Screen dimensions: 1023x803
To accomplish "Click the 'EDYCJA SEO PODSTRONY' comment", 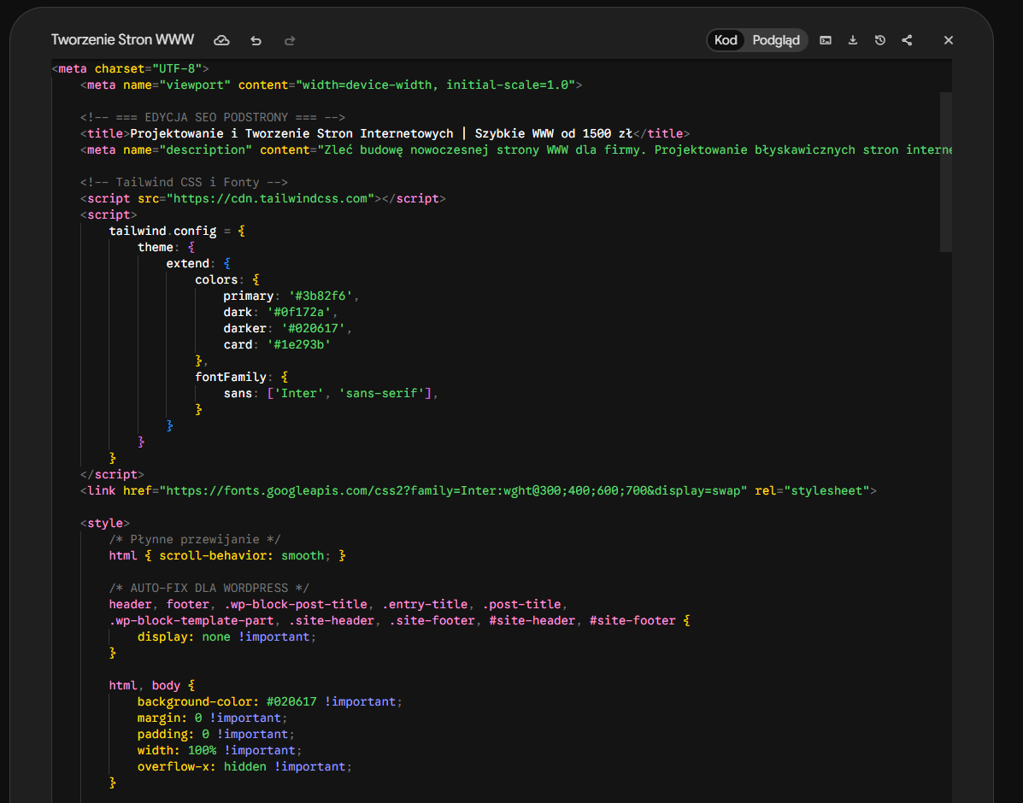I will tap(213, 117).
